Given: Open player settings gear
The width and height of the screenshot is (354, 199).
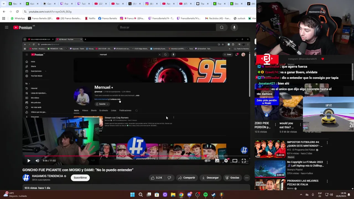Looking at the screenshot, I should tap(226, 161).
